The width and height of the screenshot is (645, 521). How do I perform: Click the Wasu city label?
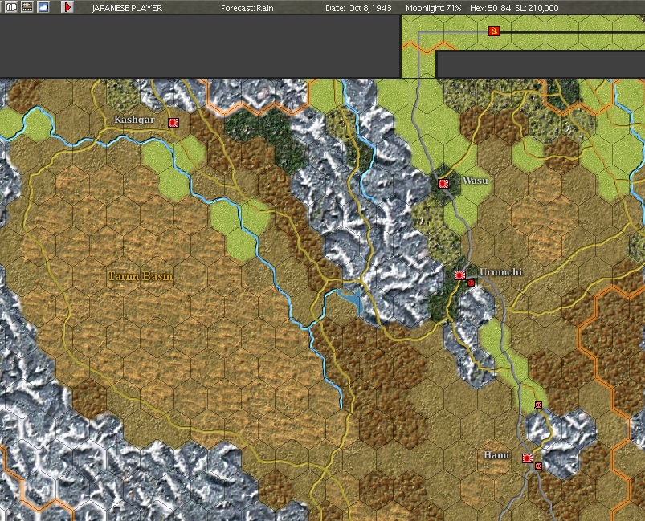475,181
